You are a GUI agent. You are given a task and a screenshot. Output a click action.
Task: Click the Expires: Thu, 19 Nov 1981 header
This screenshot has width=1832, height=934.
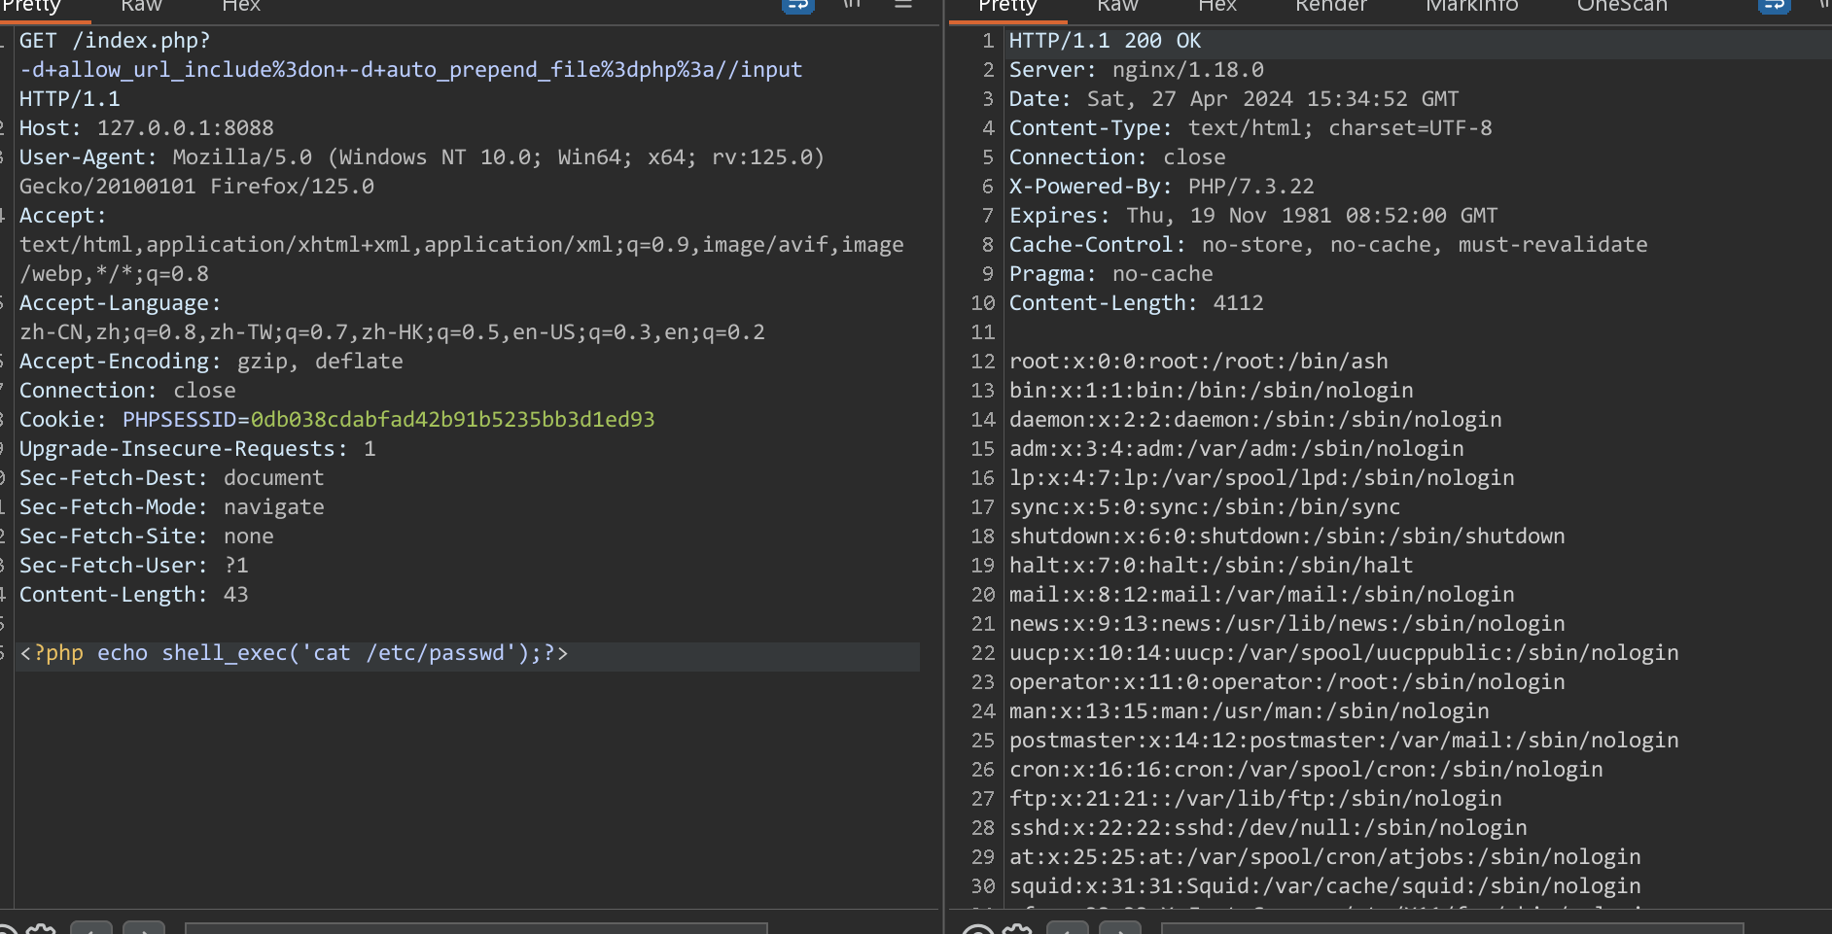[x=1253, y=216]
